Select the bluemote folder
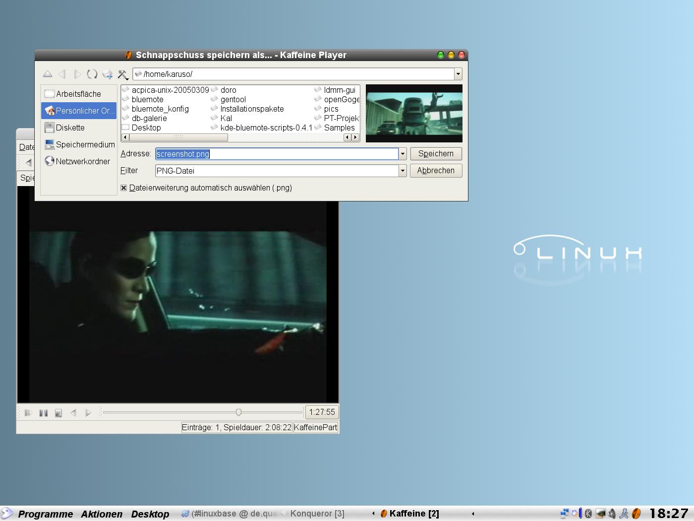The height and width of the screenshot is (521, 694). tap(143, 99)
